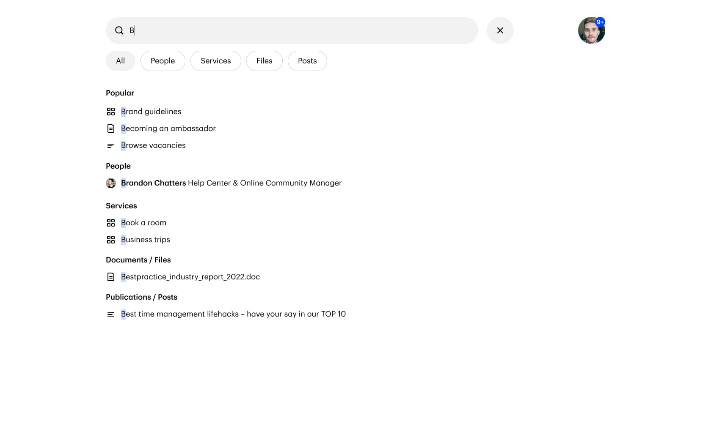
Task: Click grid icon beside Book a room
Action: [111, 223]
